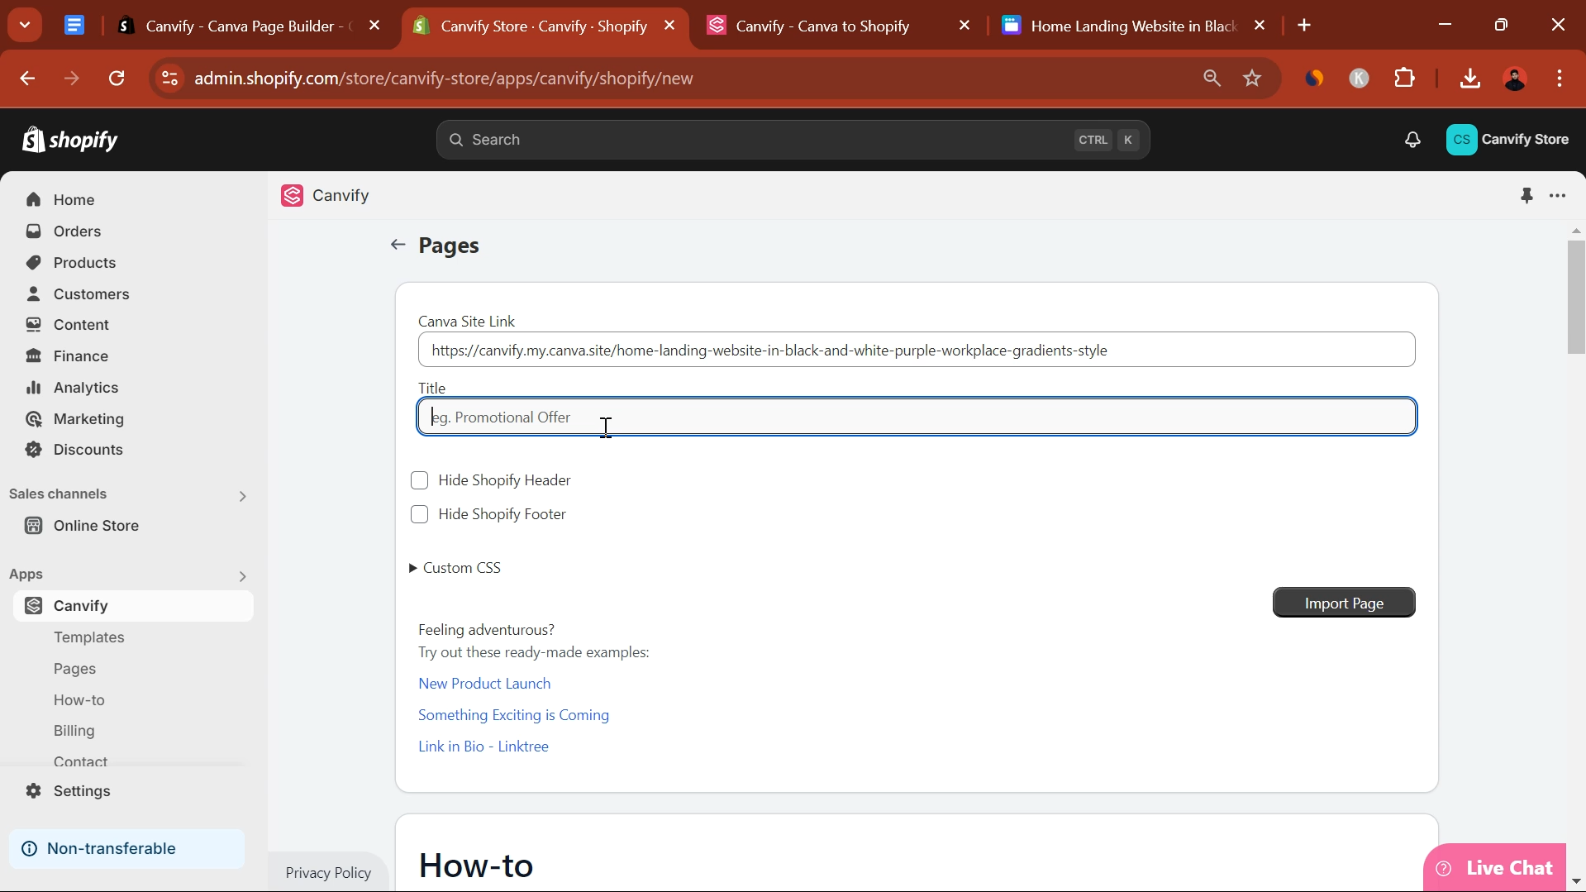Bookmark this page with the star
The width and height of the screenshot is (1586, 892).
[1253, 79]
